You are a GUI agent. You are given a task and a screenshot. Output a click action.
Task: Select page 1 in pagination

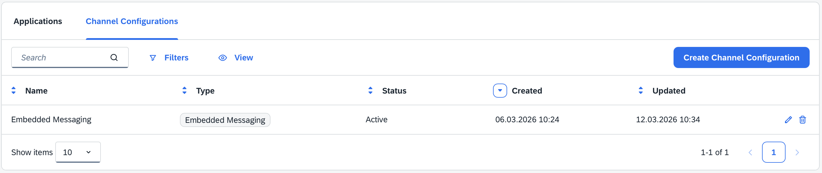tap(773, 152)
